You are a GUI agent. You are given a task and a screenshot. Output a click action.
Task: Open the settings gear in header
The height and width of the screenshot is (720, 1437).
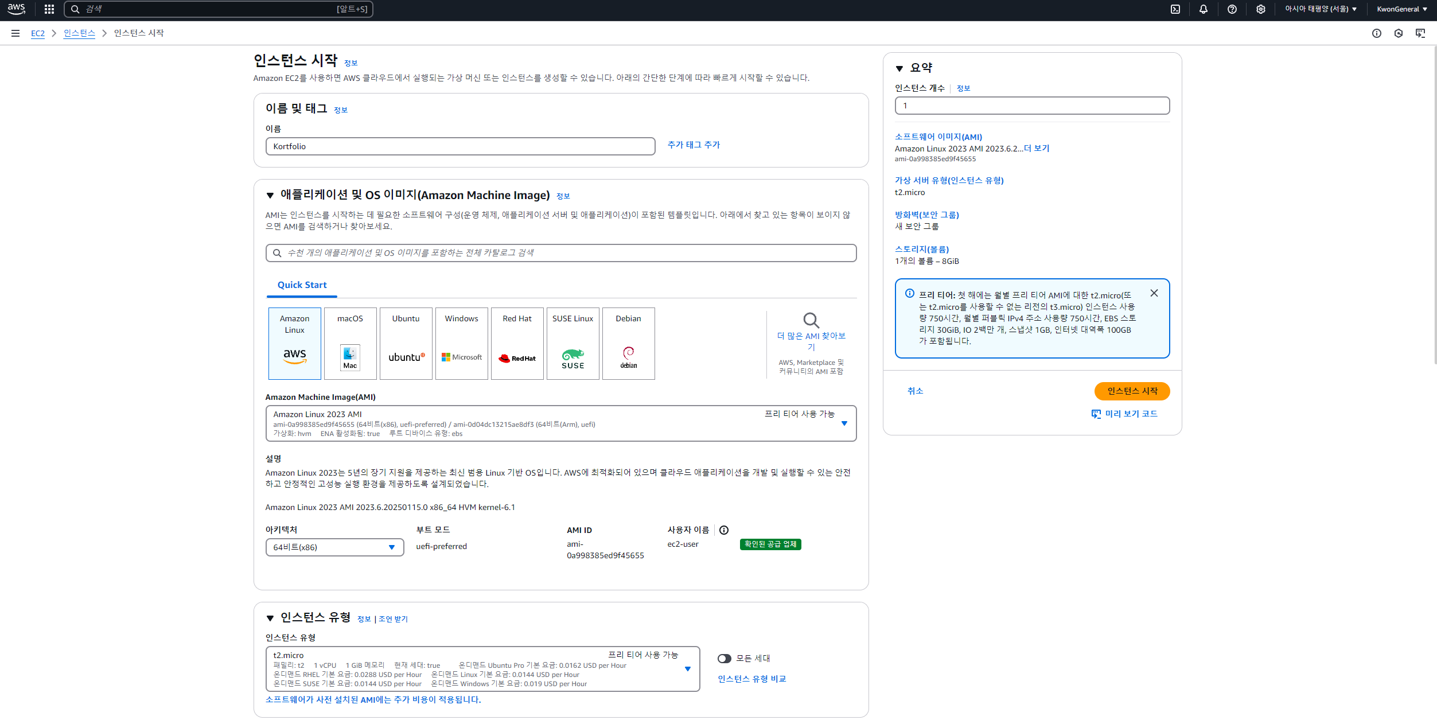click(1260, 9)
